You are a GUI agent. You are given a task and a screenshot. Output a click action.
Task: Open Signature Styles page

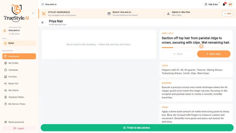(x=19, y=97)
